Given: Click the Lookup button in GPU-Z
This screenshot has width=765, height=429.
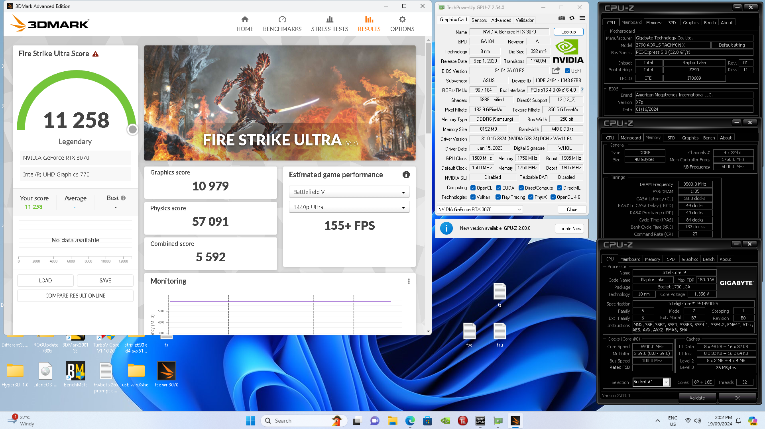Looking at the screenshot, I should [568, 32].
